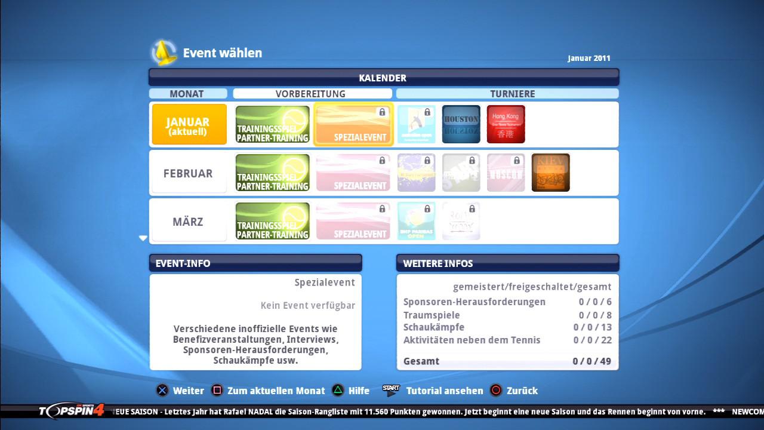Click the Event-Info description starting 'Verschiedene inoffizielle Events'
The image size is (764, 430).
point(255,345)
